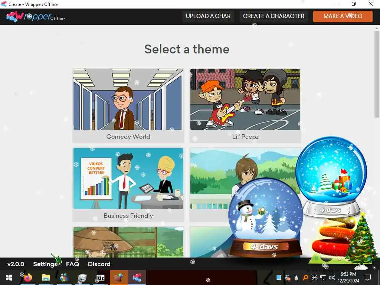The width and height of the screenshot is (380, 285).
Task: Open the Discord link
Action: coord(99,264)
